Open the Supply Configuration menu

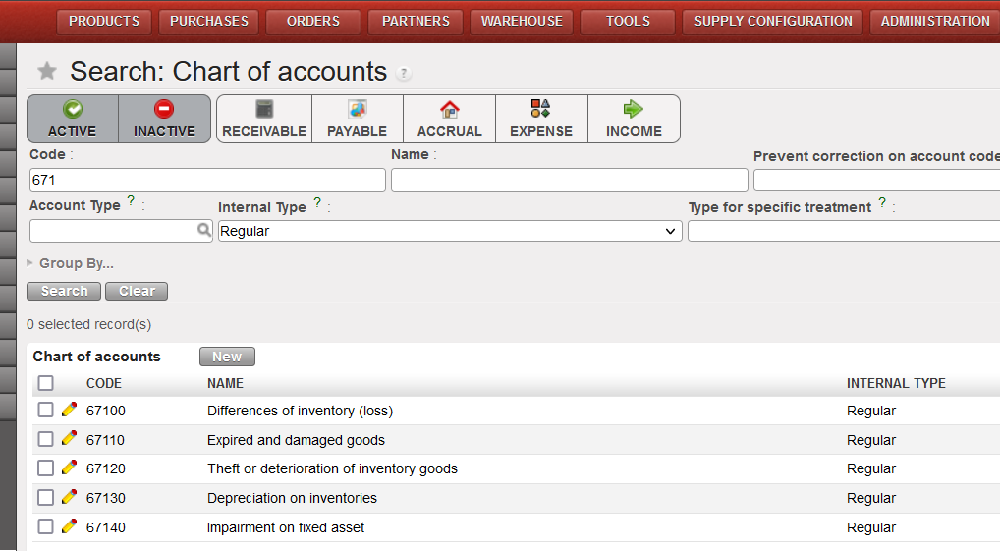click(773, 21)
